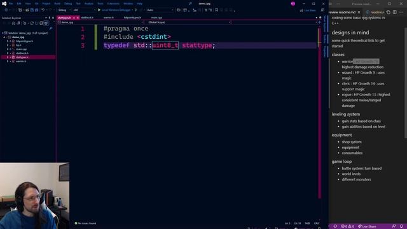407x229 pixels.
Task: Open the Auto dropdown in toolbar
Action: pyautogui.click(x=160, y=10)
